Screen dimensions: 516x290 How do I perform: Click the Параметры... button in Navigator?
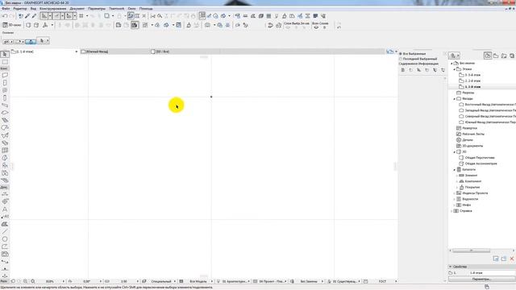(x=481, y=280)
